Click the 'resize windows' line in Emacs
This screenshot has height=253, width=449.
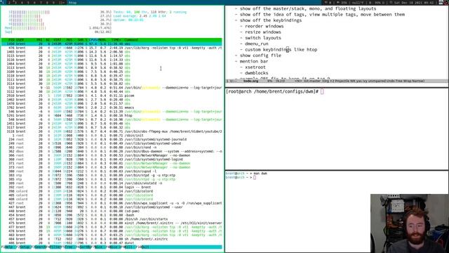(260, 32)
